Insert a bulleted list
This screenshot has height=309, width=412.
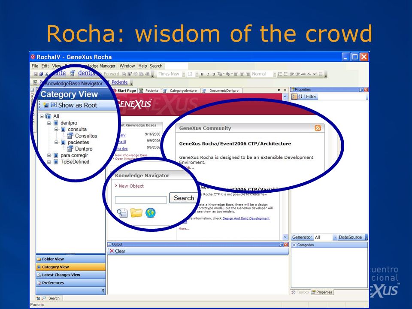286,74
